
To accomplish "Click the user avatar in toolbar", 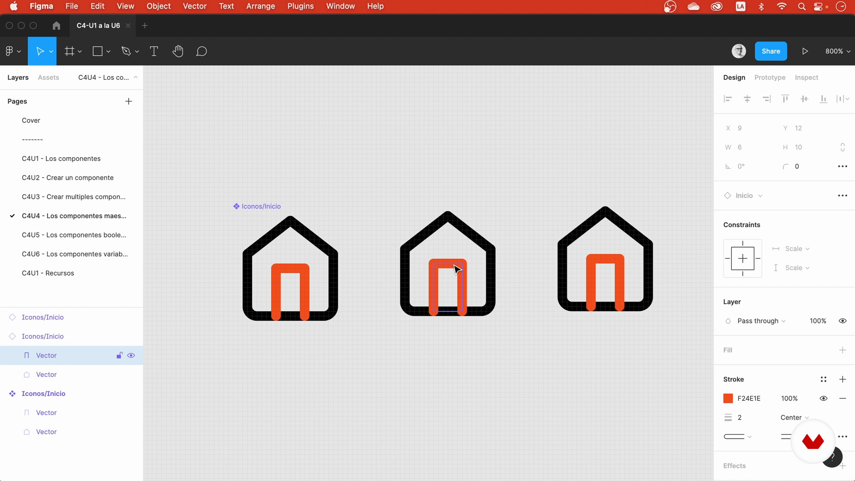I will [739, 51].
